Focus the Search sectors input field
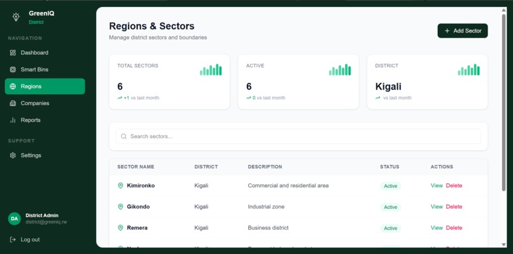 point(299,136)
